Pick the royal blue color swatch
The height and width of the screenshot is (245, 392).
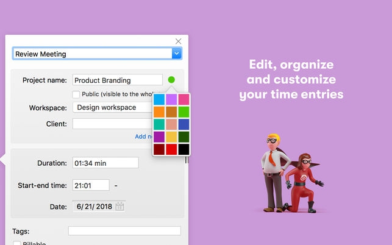coord(184,124)
